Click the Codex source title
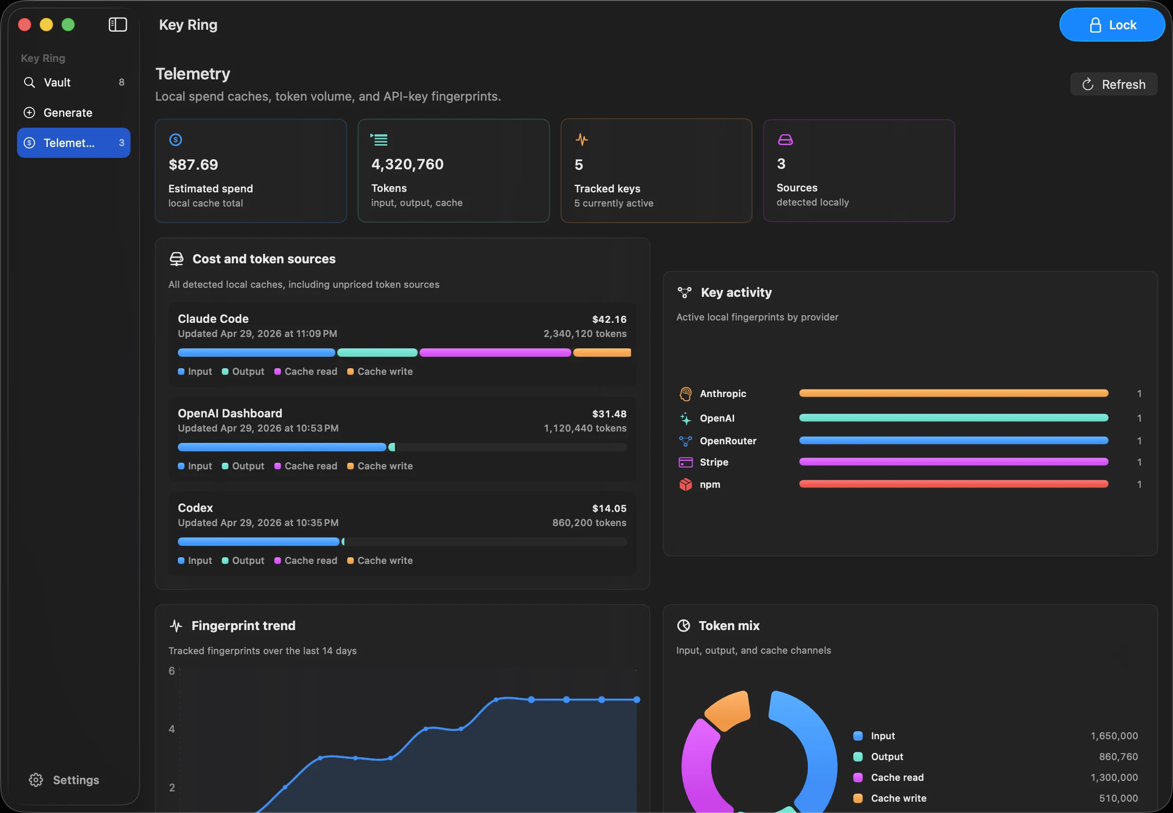 195,508
